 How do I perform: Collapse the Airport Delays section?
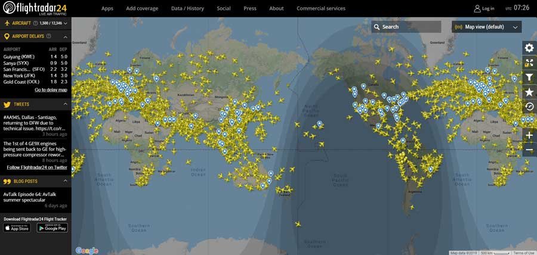coord(66,36)
